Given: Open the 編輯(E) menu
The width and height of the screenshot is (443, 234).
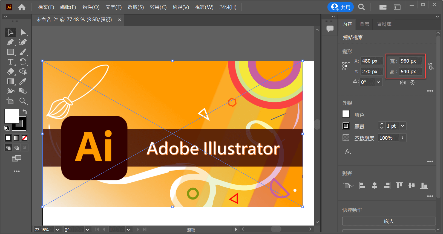Looking at the screenshot, I should (x=68, y=7).
